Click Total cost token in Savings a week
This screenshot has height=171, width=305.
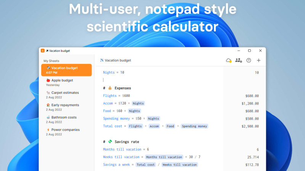point(146,165)
